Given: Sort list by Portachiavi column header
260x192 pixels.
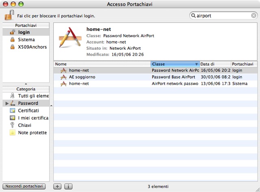Looking at the screenshot, I should tap(244, 64).
